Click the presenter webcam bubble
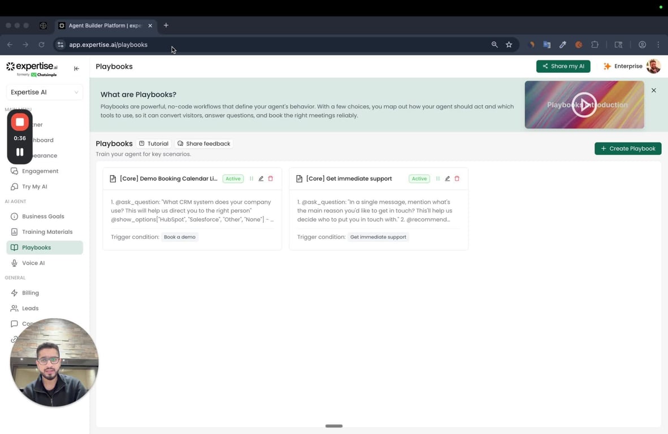Viewport: 668px width, 434px height. [x=54, y=362]
